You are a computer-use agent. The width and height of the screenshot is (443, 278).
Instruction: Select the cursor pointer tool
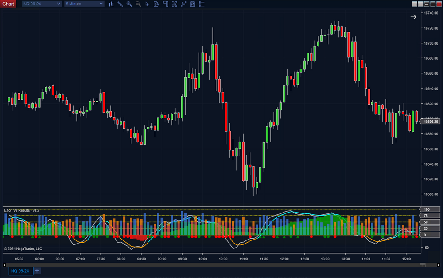pos(147,4)
